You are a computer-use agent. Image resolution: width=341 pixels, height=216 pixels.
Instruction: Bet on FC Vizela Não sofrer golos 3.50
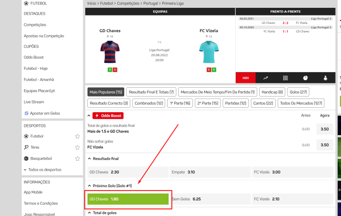click(325, 145)
